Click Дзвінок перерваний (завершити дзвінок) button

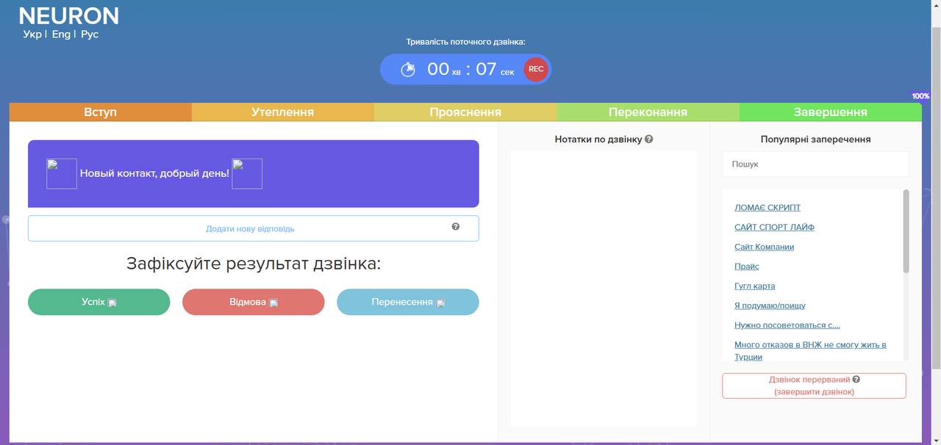click(x=814, y=386)
